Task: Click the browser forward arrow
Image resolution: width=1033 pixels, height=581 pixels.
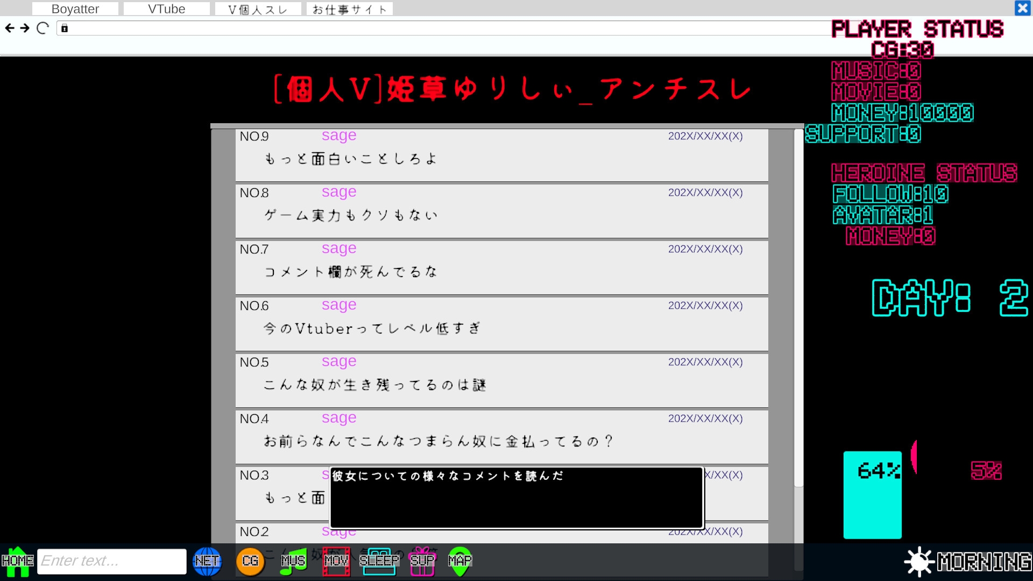Action: coord(24,29)
